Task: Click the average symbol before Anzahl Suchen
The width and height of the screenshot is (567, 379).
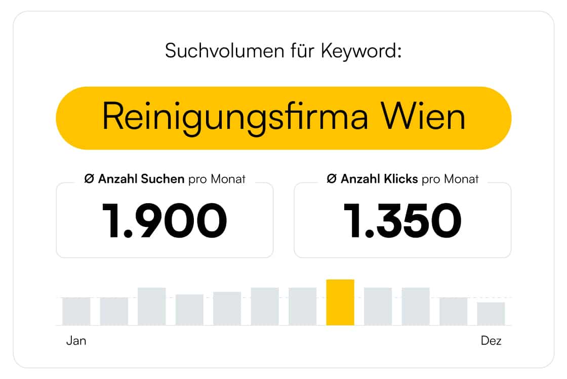Action: click(x=89, y=179)
